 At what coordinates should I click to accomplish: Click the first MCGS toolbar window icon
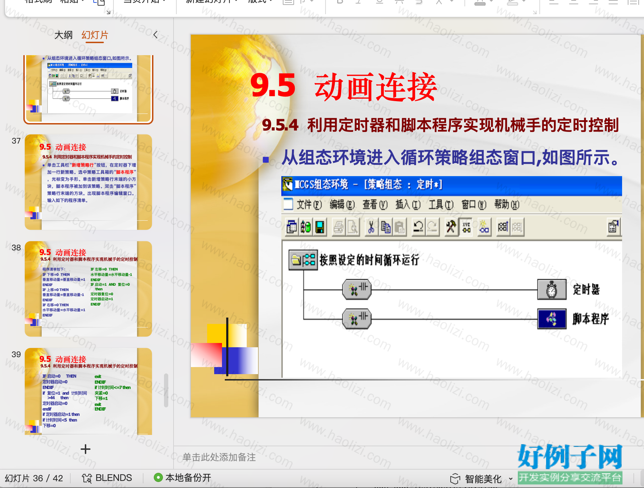(x=292, y=227)
